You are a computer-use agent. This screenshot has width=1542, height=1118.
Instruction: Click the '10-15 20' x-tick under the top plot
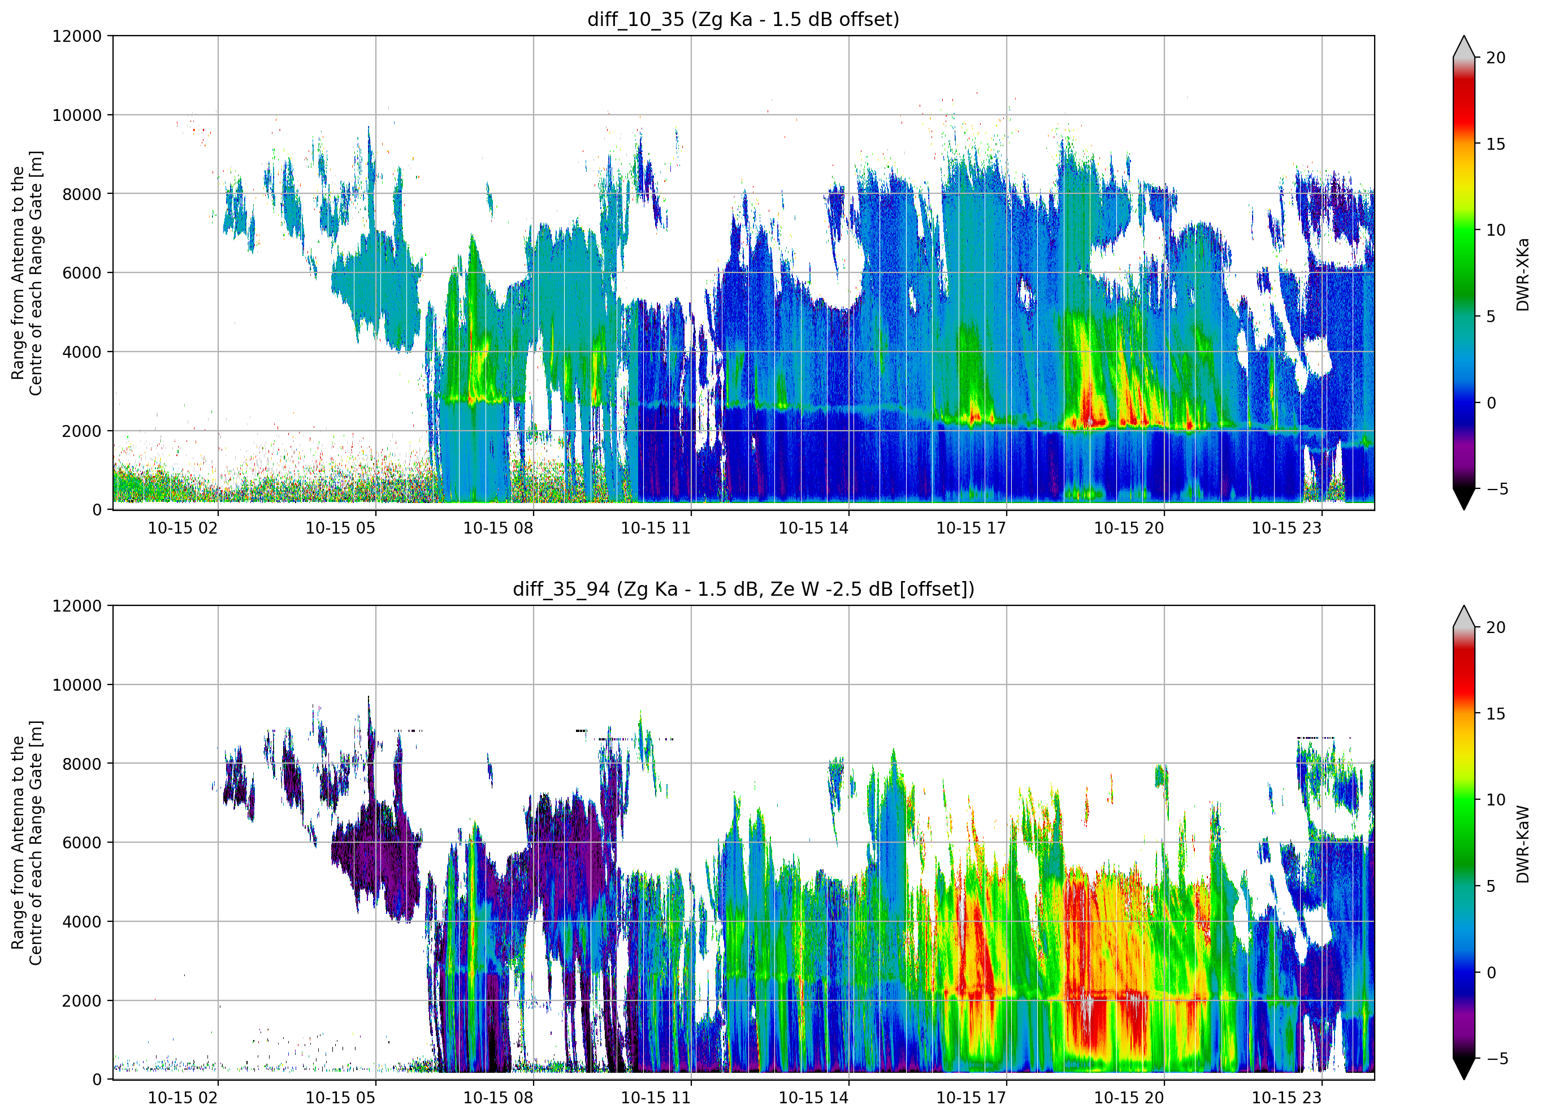[1129, 528]
